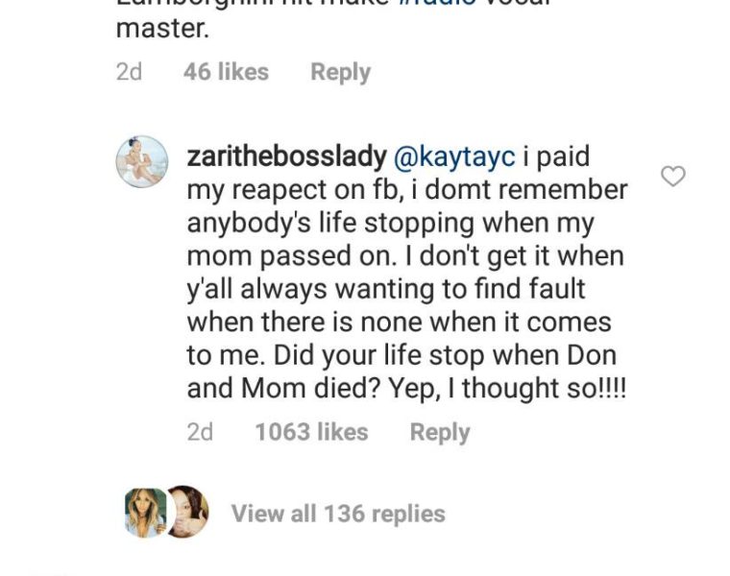Tap the 2d timestamp beside 46 likes
The image size is (730, 576).
pos(129,72)
